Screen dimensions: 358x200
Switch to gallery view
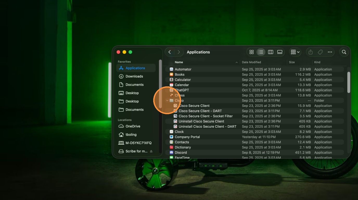[x=280, y=52]
